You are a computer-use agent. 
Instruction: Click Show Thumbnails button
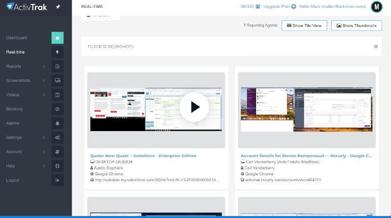[x=356, y=26]
